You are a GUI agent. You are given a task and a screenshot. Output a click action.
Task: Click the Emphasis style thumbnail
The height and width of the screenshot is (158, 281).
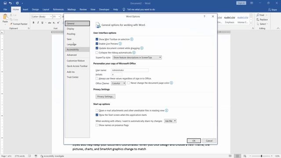point(230,20)
